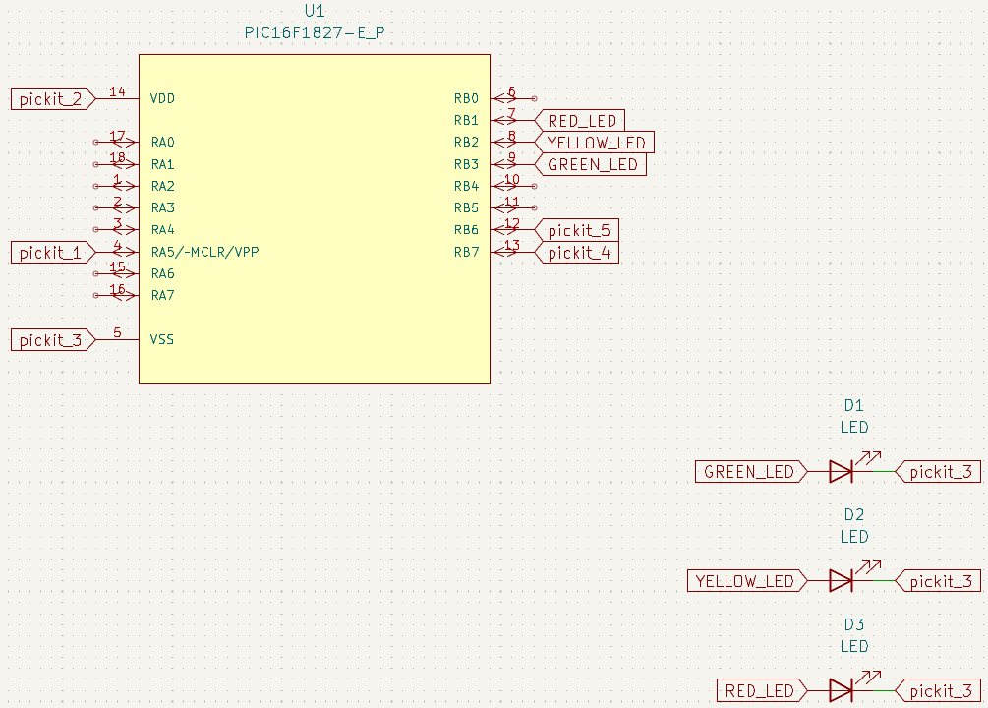Click the unconnected end of pin RB4
Image resolution: width=988 pixels, height=708 pixels.
(x=535, y=186)
